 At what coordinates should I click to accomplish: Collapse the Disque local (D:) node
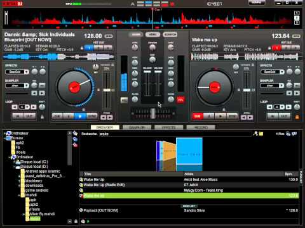click(x=14, y=167)
